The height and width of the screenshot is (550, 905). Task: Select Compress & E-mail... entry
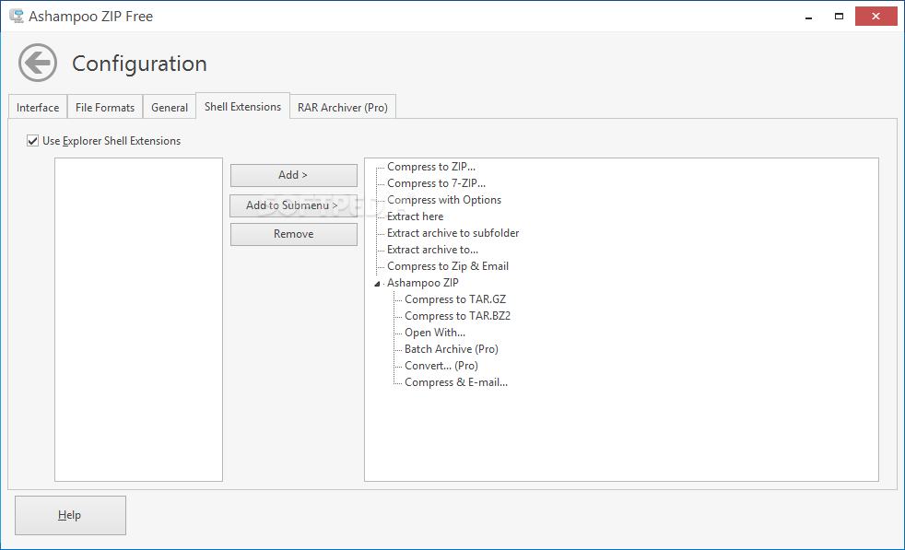coord(456,382)
